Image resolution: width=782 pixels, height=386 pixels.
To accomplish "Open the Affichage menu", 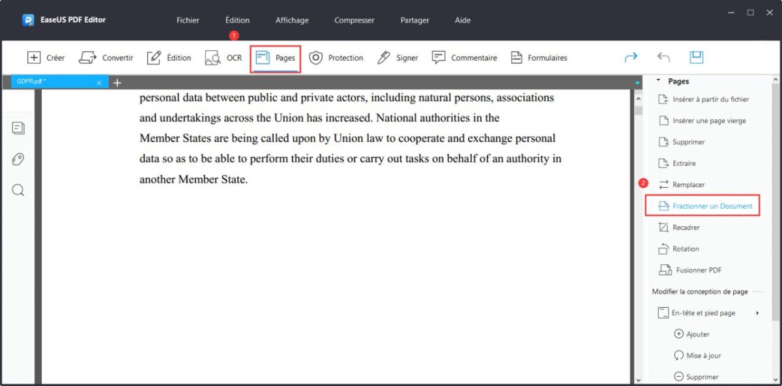I will (x=292, y=20).
